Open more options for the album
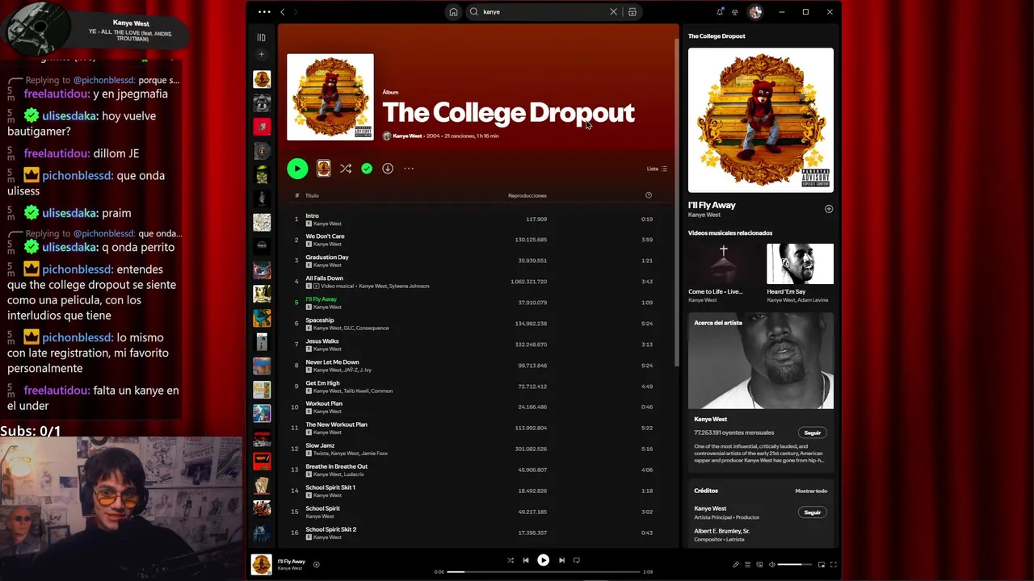This screenshot has width=1034, height=581. coord(409,169)
